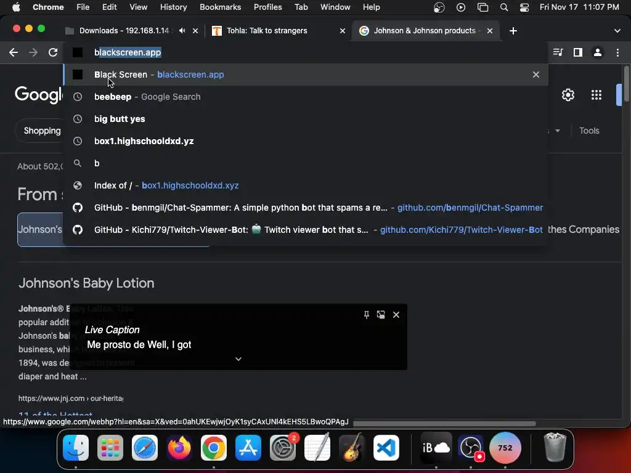Mute the Downloads tab audio icon
The height and width of the screenshot is (473, 631).
click(182, 31)
